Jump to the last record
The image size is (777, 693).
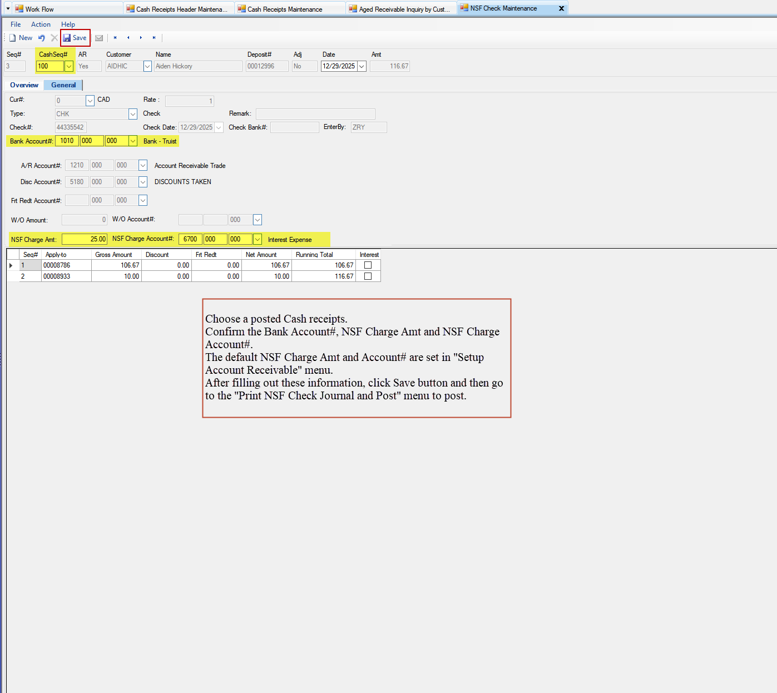pos(154,38)
